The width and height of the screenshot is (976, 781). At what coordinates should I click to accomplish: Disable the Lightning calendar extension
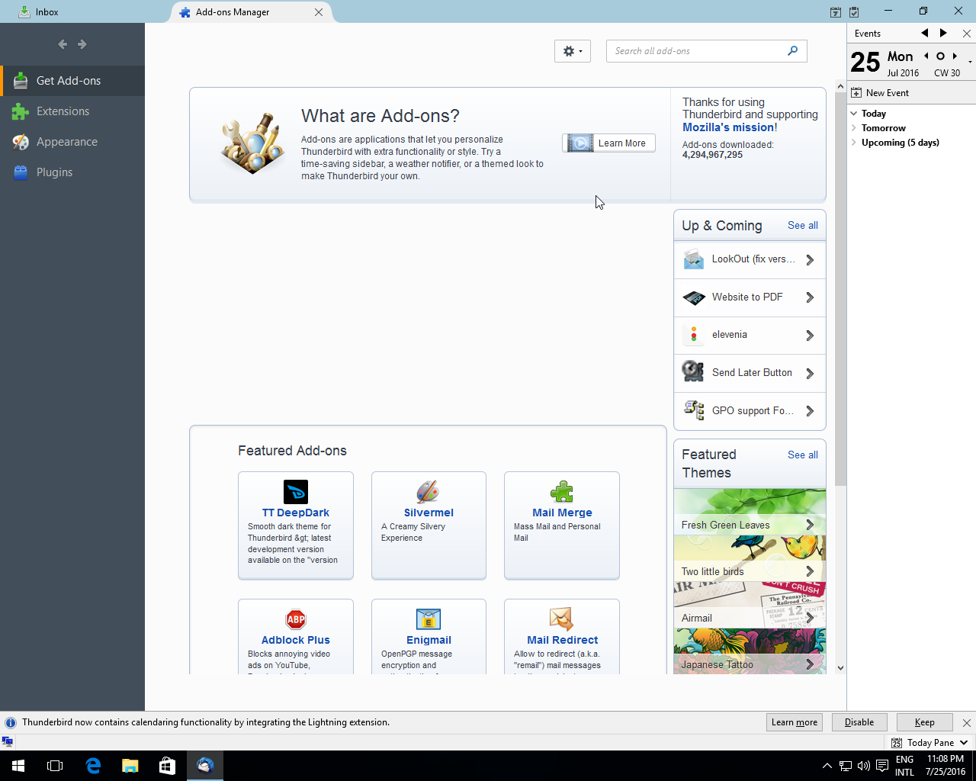(x=859, y=722)
